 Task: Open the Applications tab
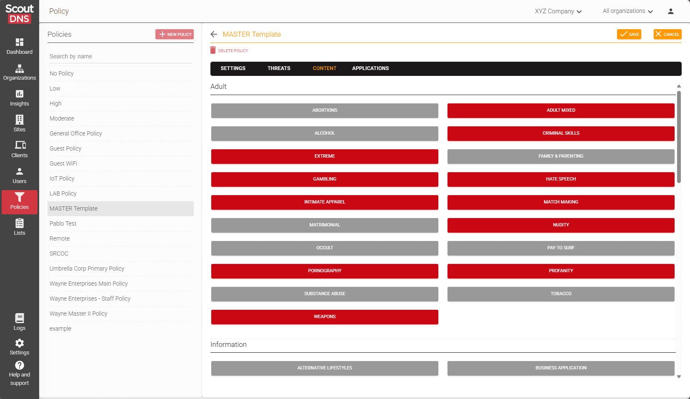pyautogui.click(x=370, y=68)
